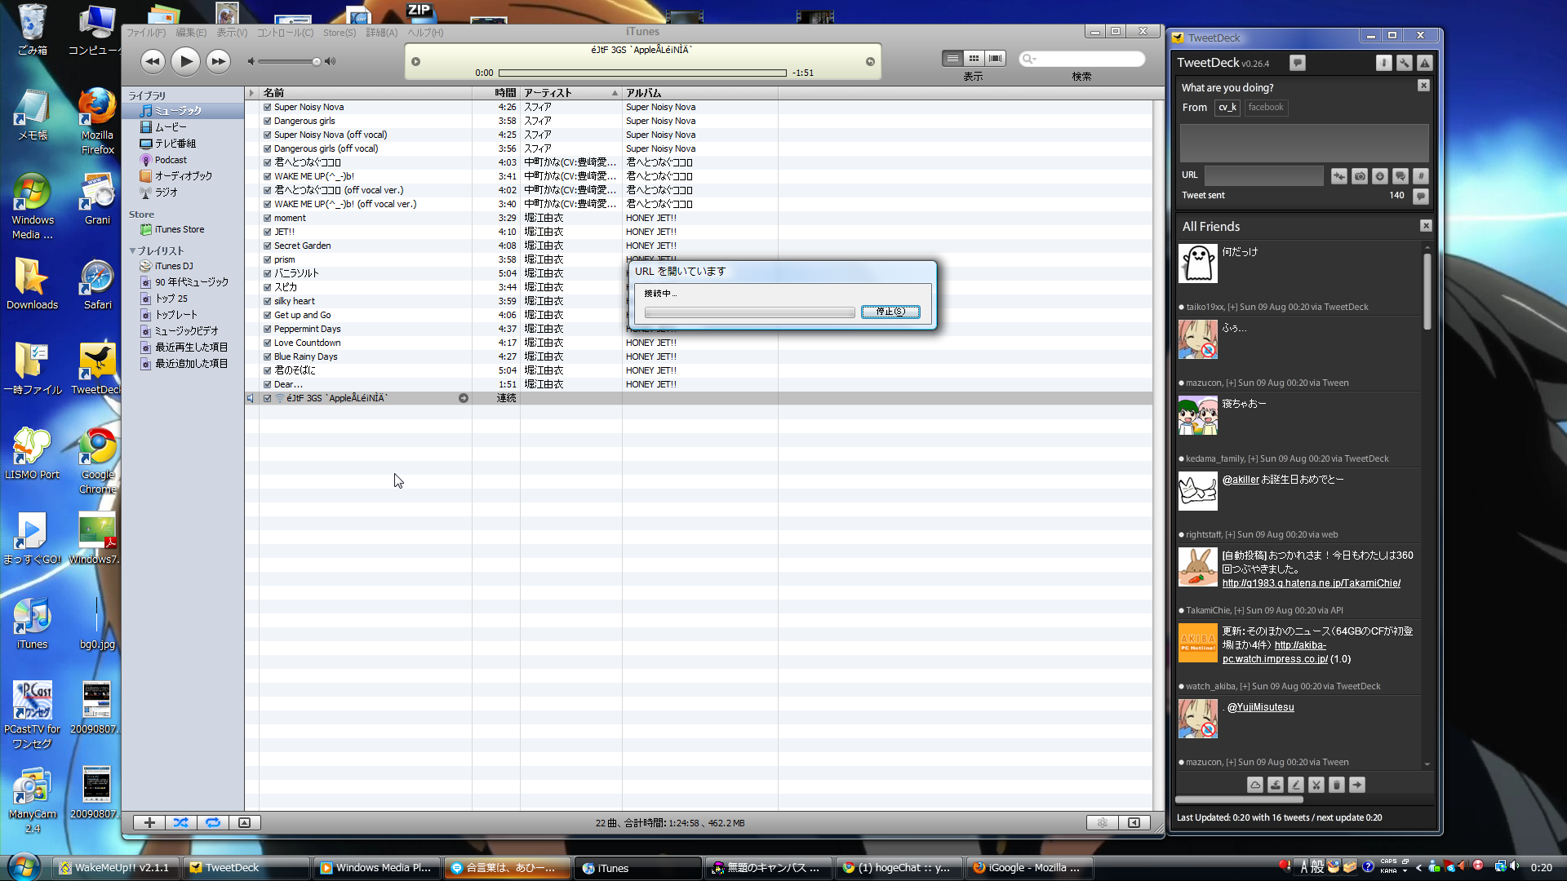1567x881 pixels.
Task: Switch iTunes to Cover Flow view
Action: pyautogui.click(x=995, y=59)
